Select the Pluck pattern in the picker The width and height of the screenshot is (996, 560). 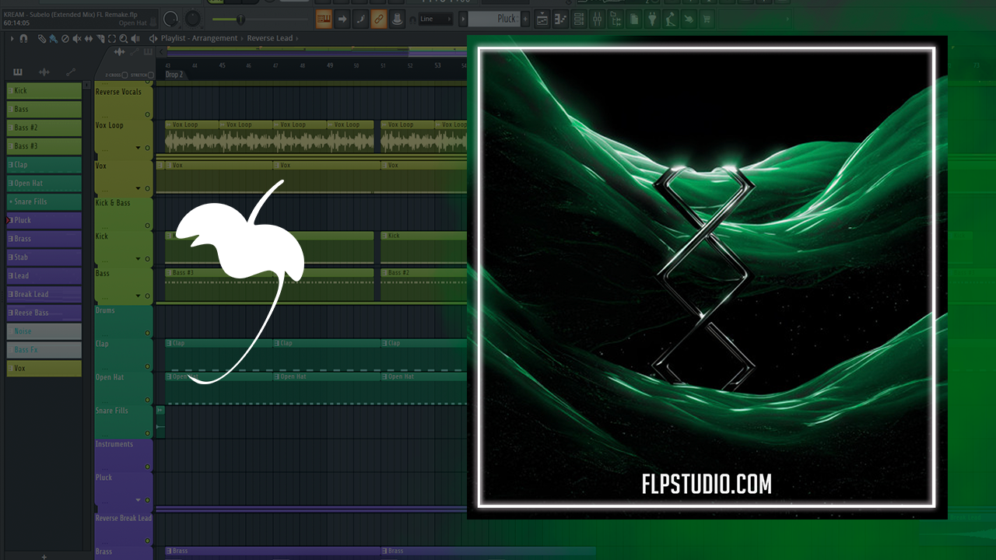[x=44, y=220]
